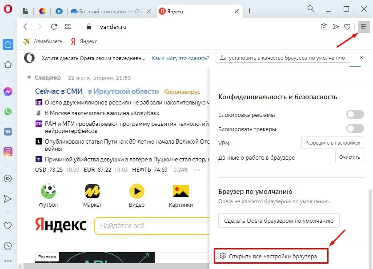373x269 pixels.
Task: Open news 'Опубликована статья Путина'
Action: click(x=127, y=145)
